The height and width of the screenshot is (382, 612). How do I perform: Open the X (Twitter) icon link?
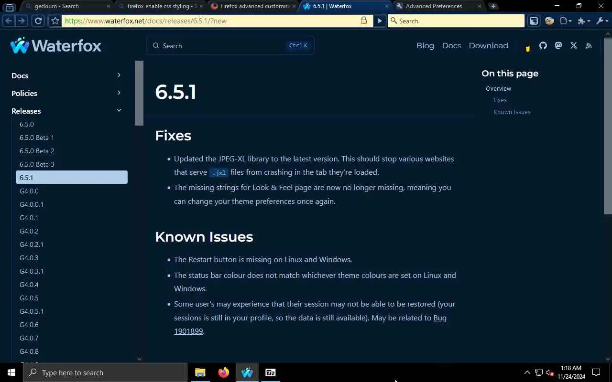pos(574,45)
